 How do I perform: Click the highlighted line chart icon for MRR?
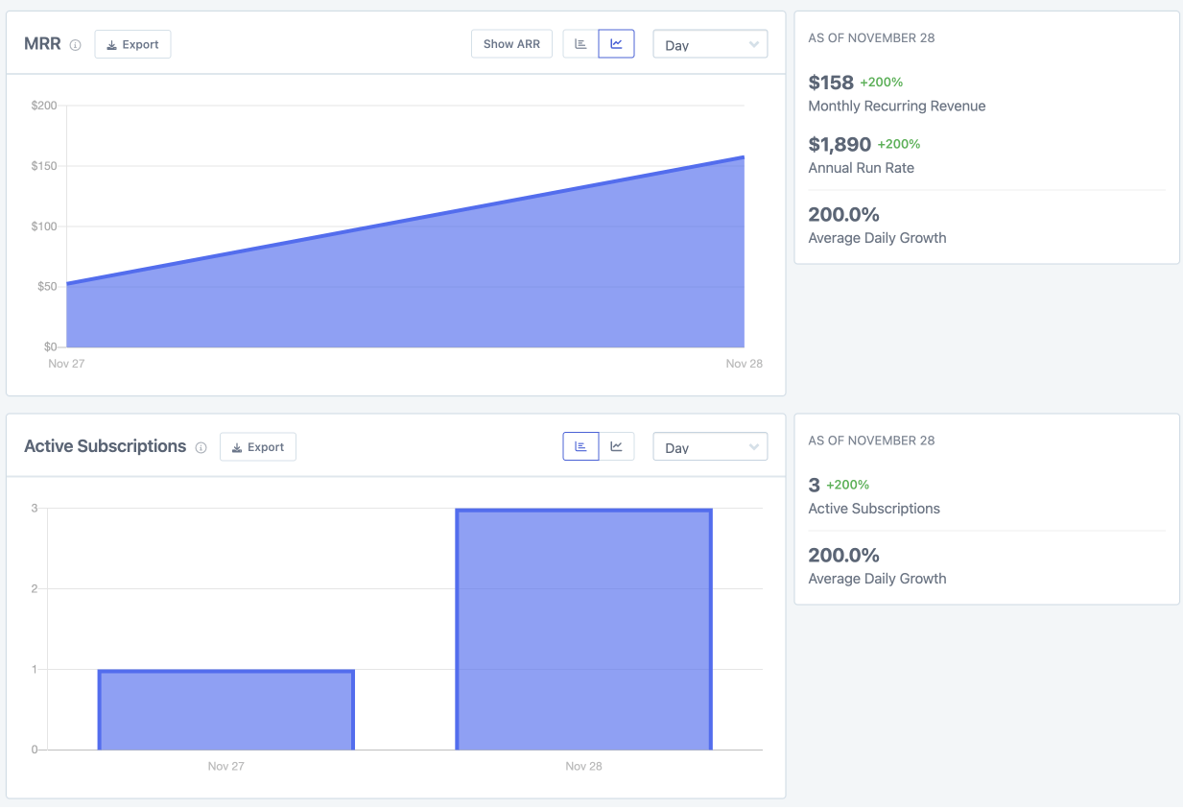[616, 43]
